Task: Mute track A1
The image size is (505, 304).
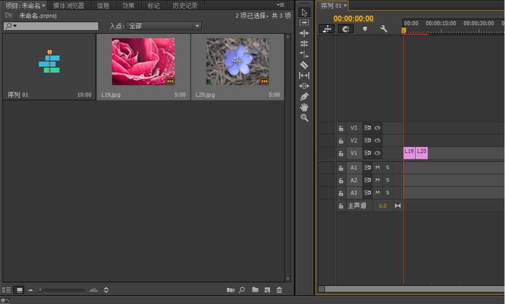Action: pos(377,167)
